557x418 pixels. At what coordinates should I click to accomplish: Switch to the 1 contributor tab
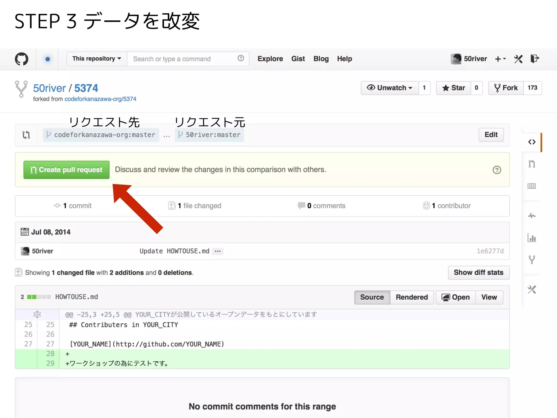(447, 206)
